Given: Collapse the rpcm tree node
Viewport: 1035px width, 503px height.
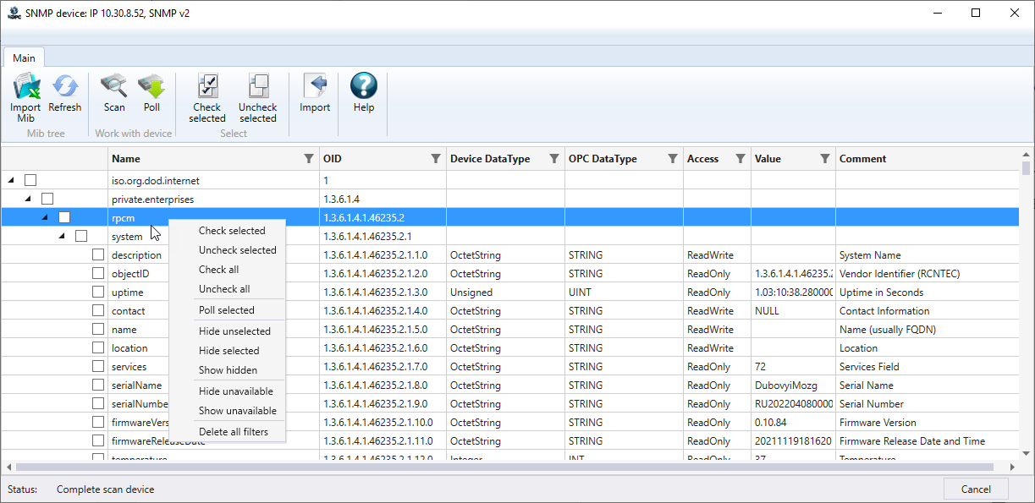Looking at the screenshot, I should point(45,217).
